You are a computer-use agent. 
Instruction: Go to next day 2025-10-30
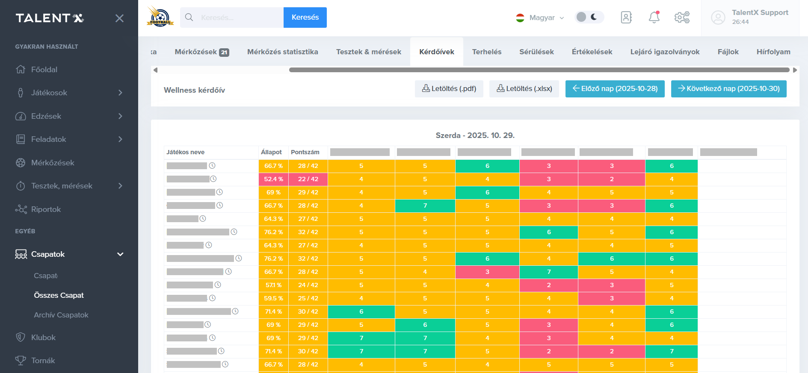pyautogui.click(x=728, y=89)
